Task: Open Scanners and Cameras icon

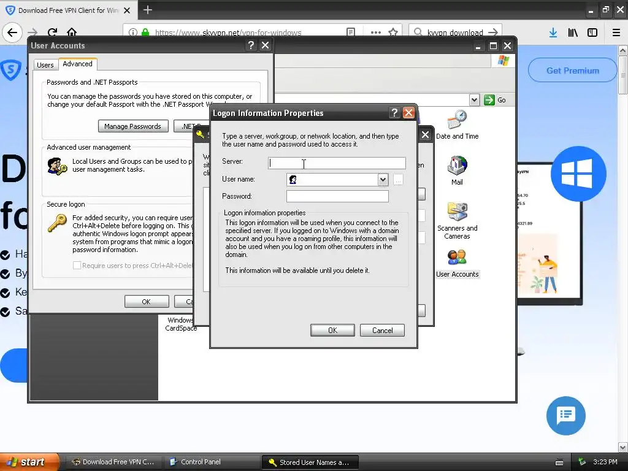Action: click(457, 221)
